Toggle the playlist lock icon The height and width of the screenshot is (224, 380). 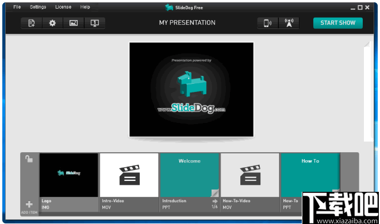click(29, 159)
